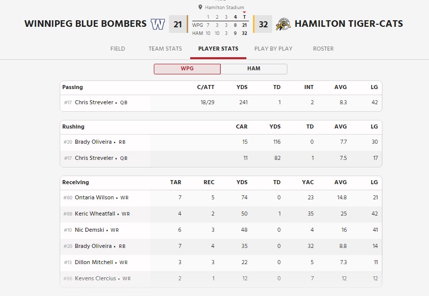
Task: Click the Winnipeg Blue Bombers team name
Action: click(85, 24)
